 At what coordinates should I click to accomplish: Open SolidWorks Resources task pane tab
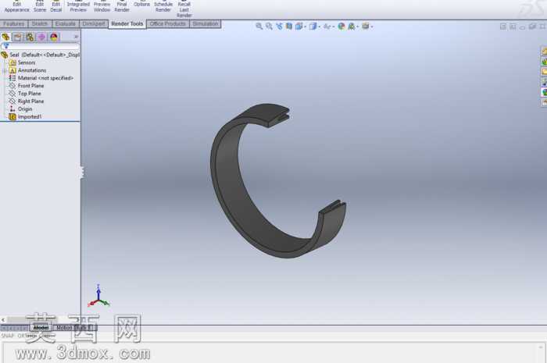[x=544, y=51]
